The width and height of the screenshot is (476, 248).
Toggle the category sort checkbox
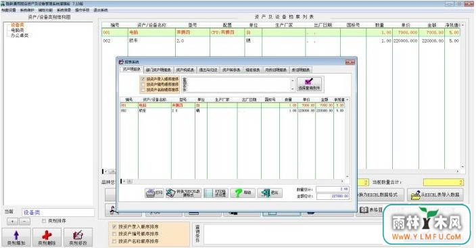click(x=44, y=221)
